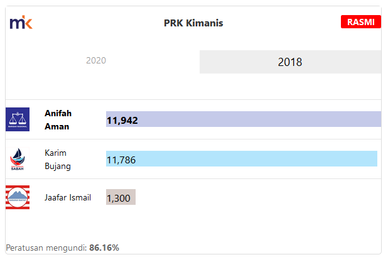Switch to the 2020 tab
This screenshot has height=262, width=388.
click(x=96, y=61)
